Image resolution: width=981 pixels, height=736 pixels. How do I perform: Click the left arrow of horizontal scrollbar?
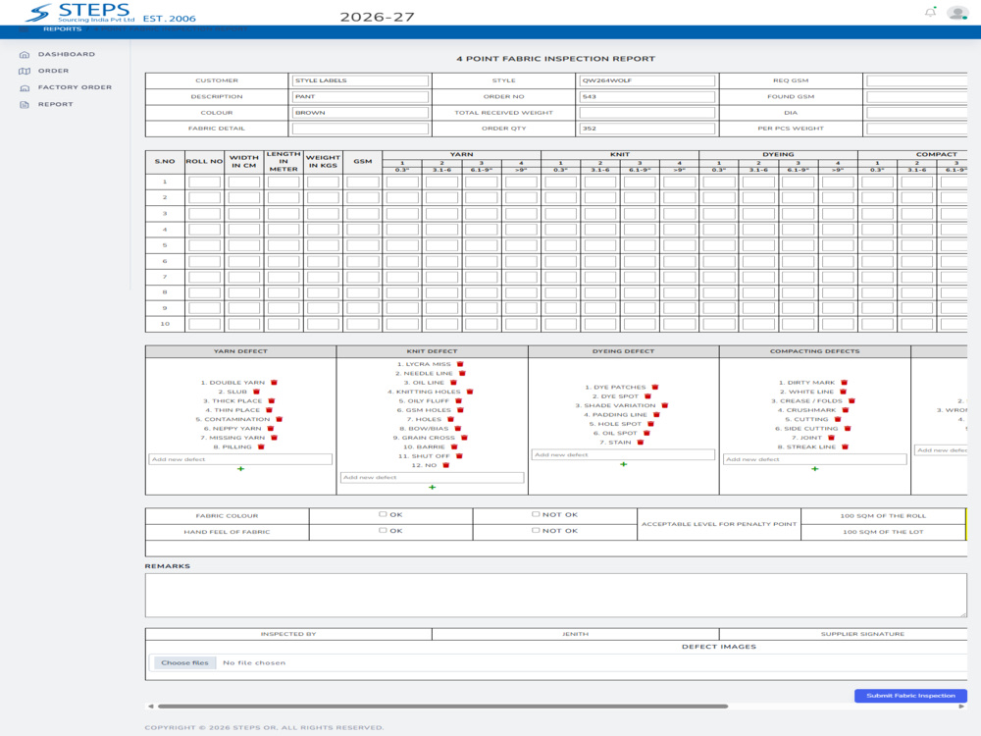tap(150, 707)
